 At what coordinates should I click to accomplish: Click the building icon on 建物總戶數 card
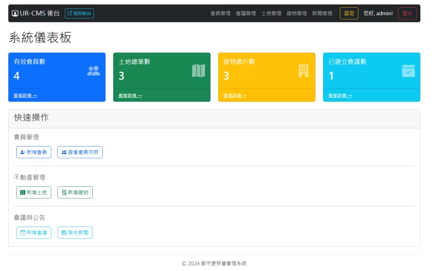click(303, 71)
